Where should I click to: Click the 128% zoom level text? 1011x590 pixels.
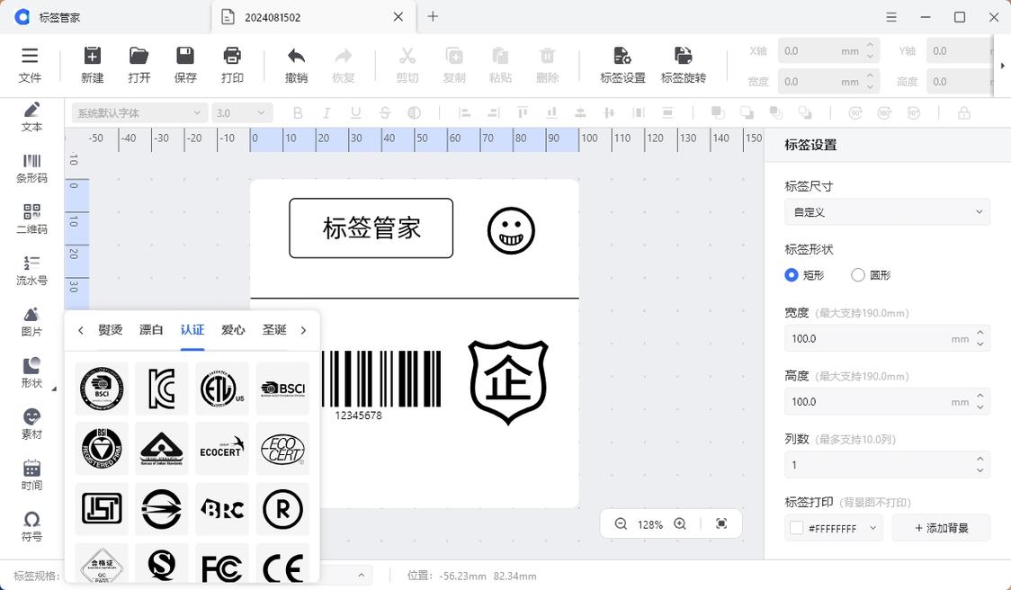pos(650,525)
